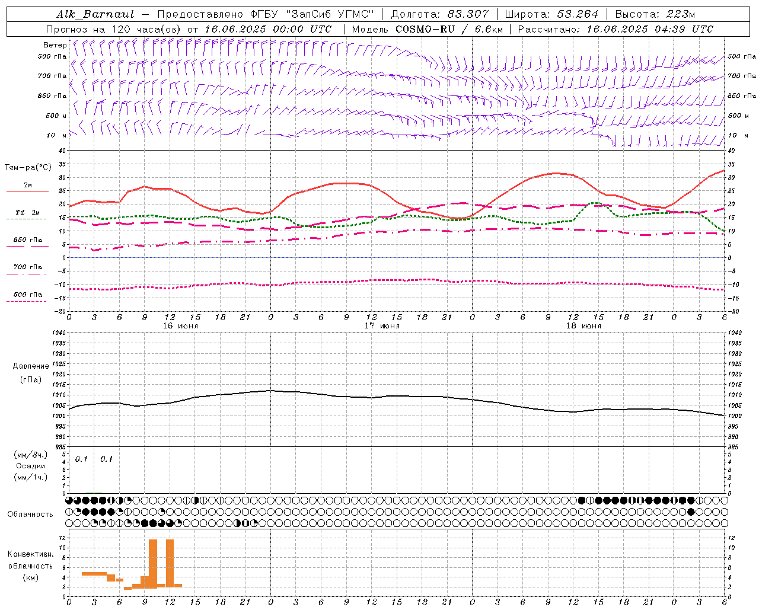Screen dimensions: 759x607
Task: Click the 'Тем-ра(°C)' temperature panel label
Action: [27, 168]
